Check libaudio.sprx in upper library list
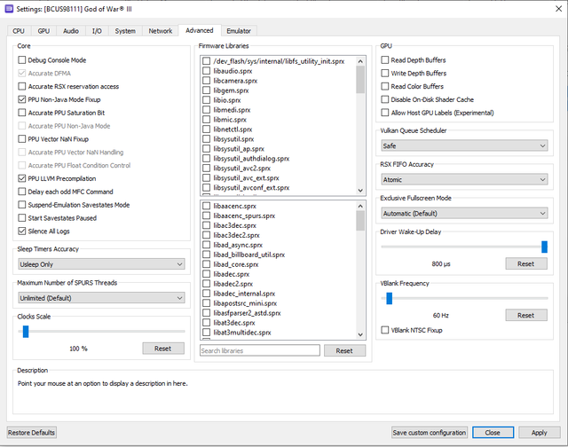Image resolution: width=568 pixels, height=447 pixels. click(207, 71)
